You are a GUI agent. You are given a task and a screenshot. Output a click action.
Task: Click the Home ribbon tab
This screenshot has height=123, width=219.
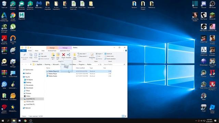tap(30, 51)
